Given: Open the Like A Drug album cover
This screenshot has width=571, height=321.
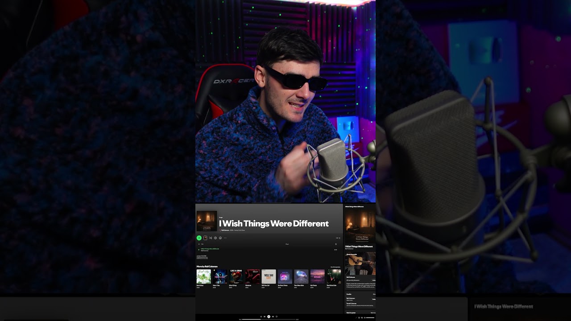Looking at the screenshot, I should pos(236,276).
